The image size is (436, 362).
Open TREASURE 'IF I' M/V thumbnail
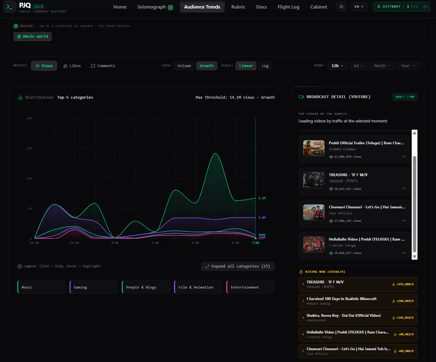click(314, 180)
